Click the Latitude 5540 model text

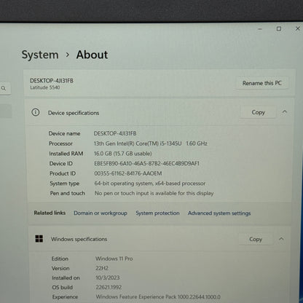coord(45,87)
